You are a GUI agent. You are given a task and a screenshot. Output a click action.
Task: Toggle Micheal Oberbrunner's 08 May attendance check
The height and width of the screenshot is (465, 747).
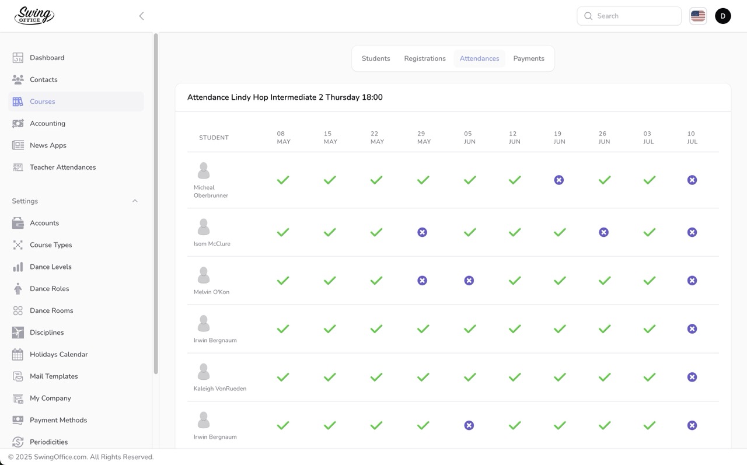[283, 180]
